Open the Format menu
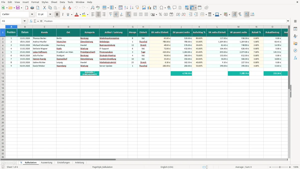This screenshot has width=300, height=169. coord(35,2)
